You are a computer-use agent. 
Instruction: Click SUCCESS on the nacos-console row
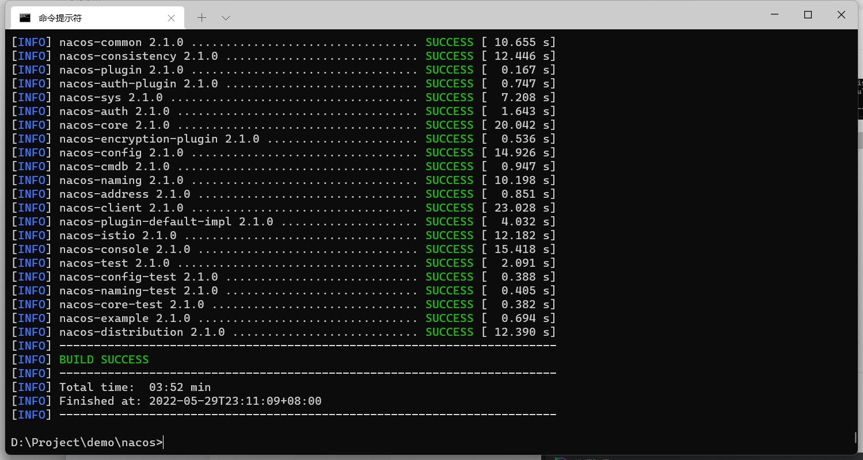coord(450,249)
